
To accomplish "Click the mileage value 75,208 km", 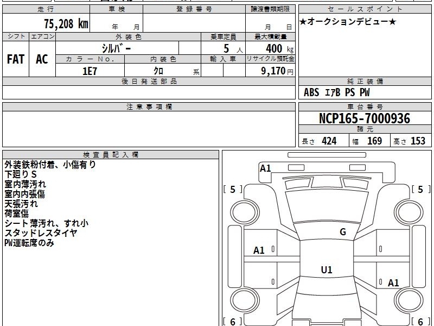I will (66, 23).
